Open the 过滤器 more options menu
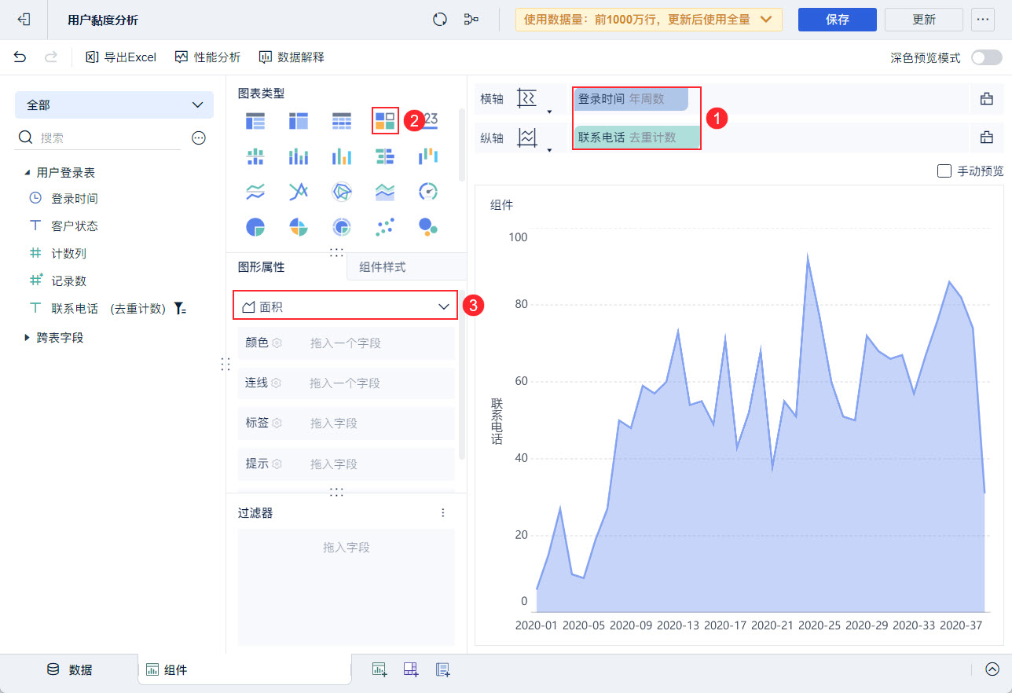This screenshot has width=1012, height=693. tap(442, 513)
